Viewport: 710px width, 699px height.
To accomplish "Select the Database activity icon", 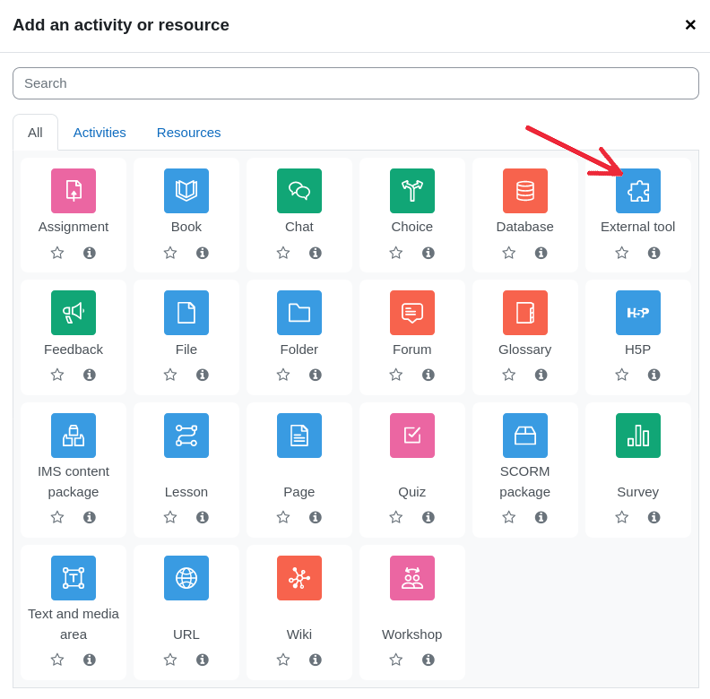I will 525,191.
